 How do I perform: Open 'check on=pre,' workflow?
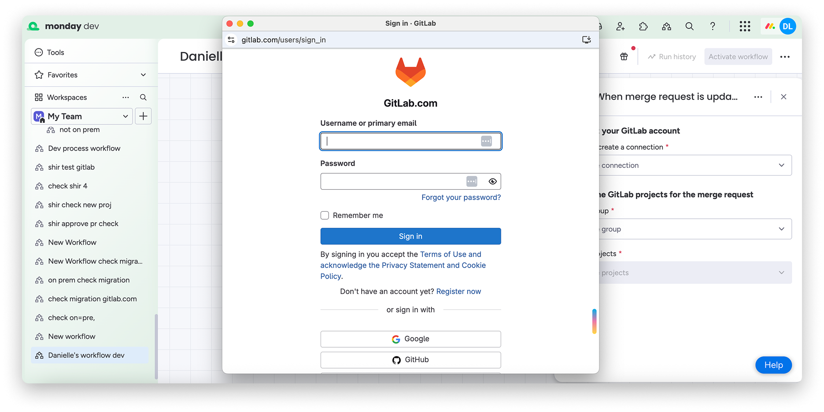71,318
